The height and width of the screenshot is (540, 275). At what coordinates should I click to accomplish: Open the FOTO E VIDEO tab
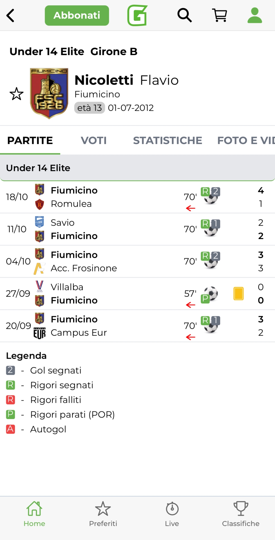click(x=246, y=140)
